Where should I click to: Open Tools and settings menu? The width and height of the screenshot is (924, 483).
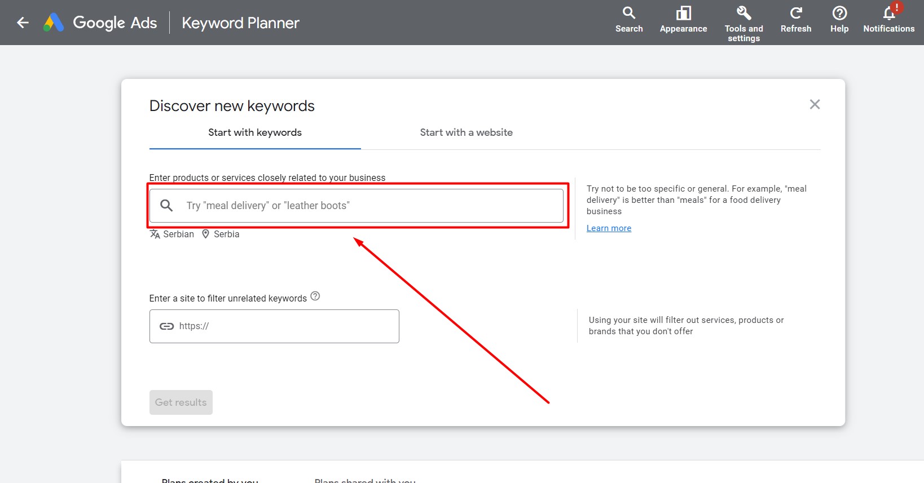(x=743, y=24)
